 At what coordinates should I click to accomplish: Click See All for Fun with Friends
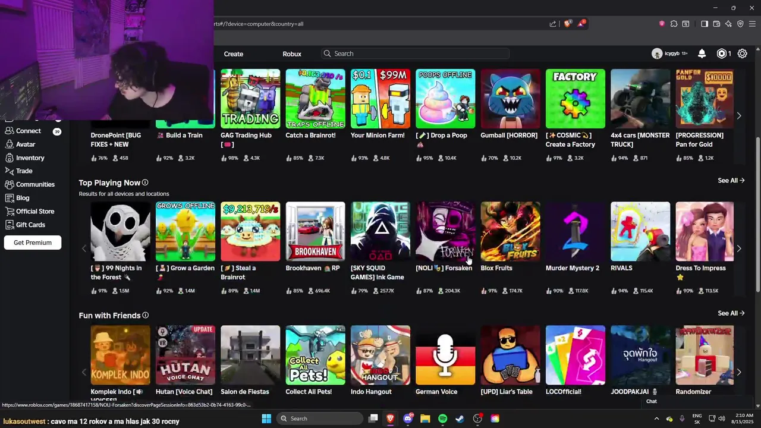click(x=731, y=313)
